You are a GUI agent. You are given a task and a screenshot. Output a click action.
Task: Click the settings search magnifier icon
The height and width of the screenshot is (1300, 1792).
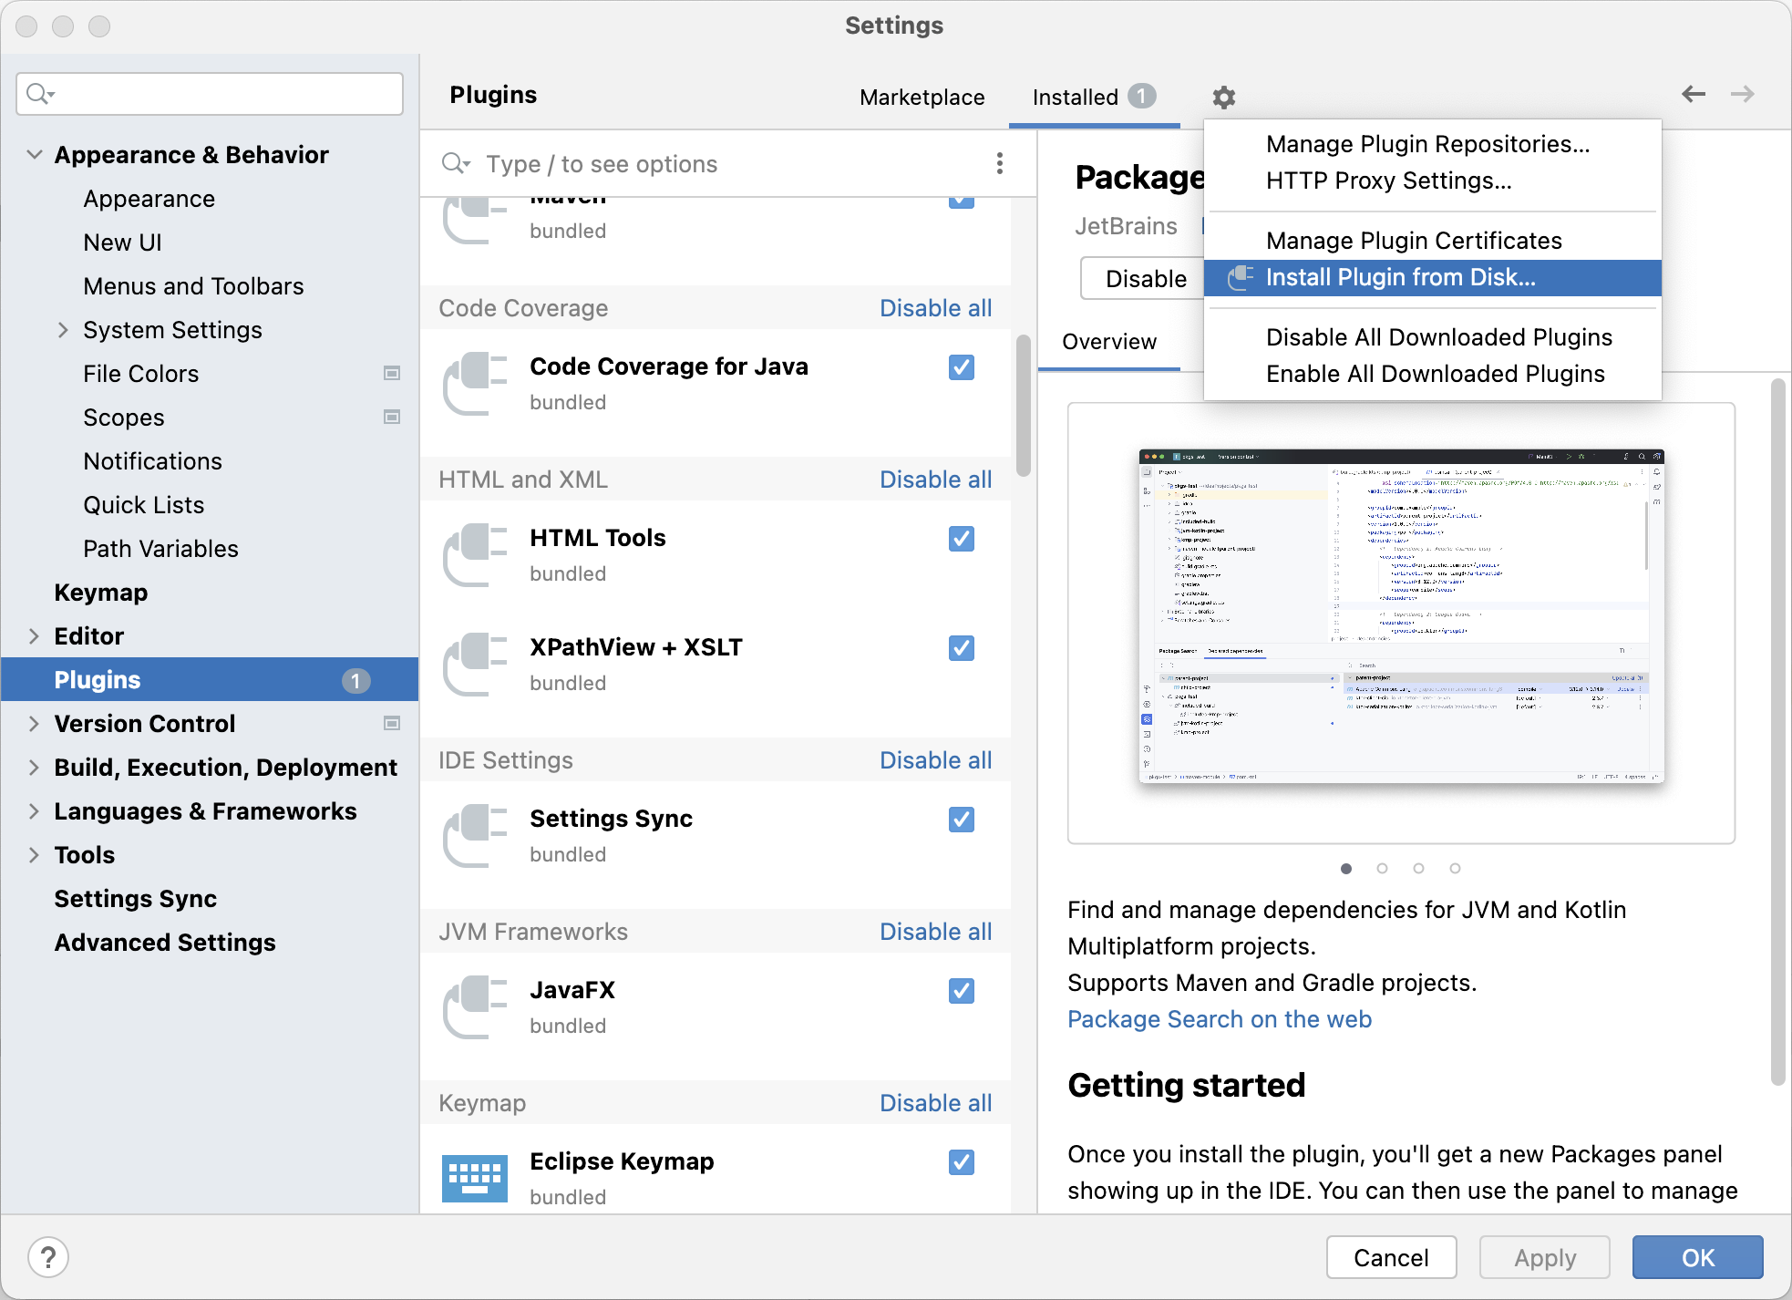pyautogui.click(x=40, y=94)
